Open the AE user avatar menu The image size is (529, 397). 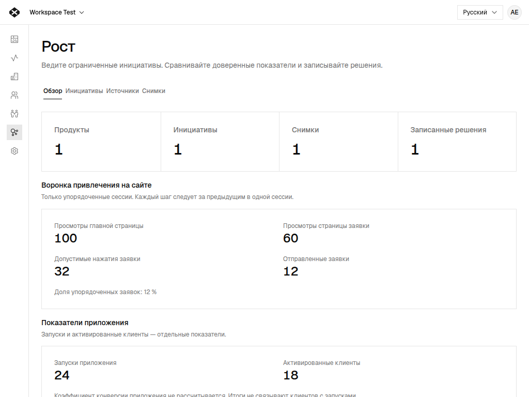pos(515,12)
